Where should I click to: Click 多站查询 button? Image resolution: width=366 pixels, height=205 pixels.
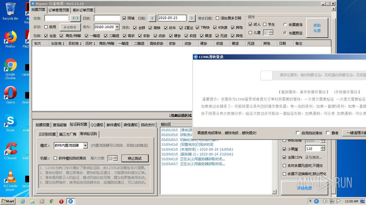coord(70,27)
